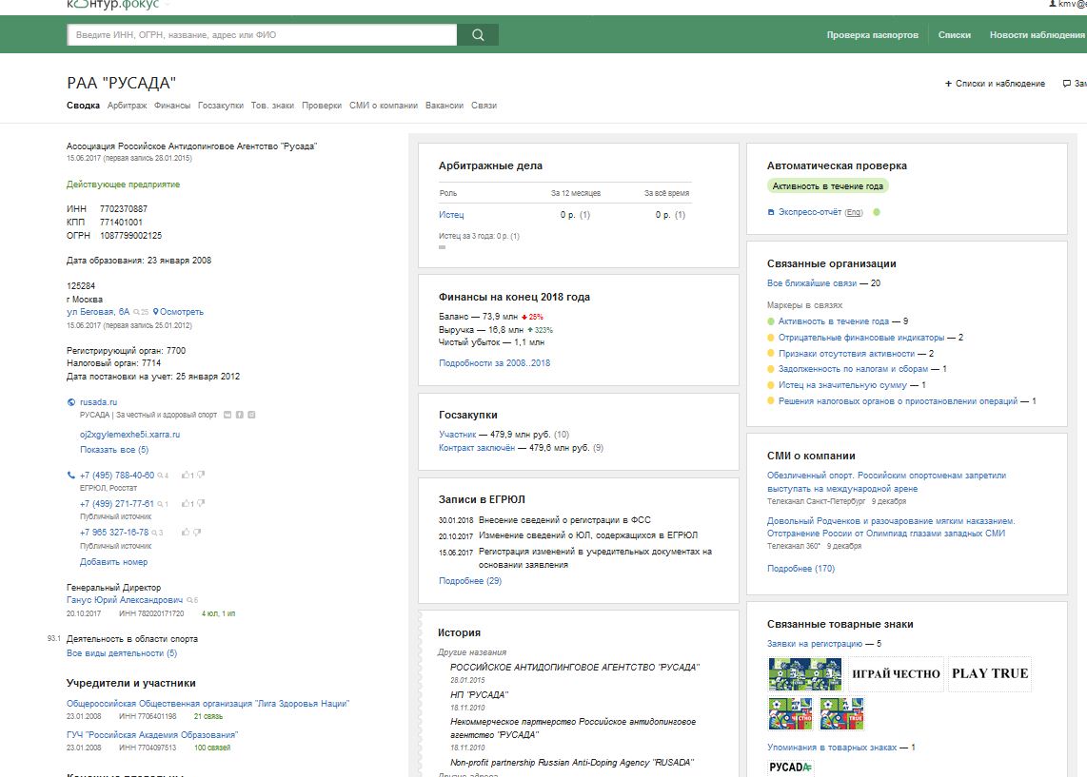Click the PLAY TRUE trademark thumbnail

[x=990, y=674]
